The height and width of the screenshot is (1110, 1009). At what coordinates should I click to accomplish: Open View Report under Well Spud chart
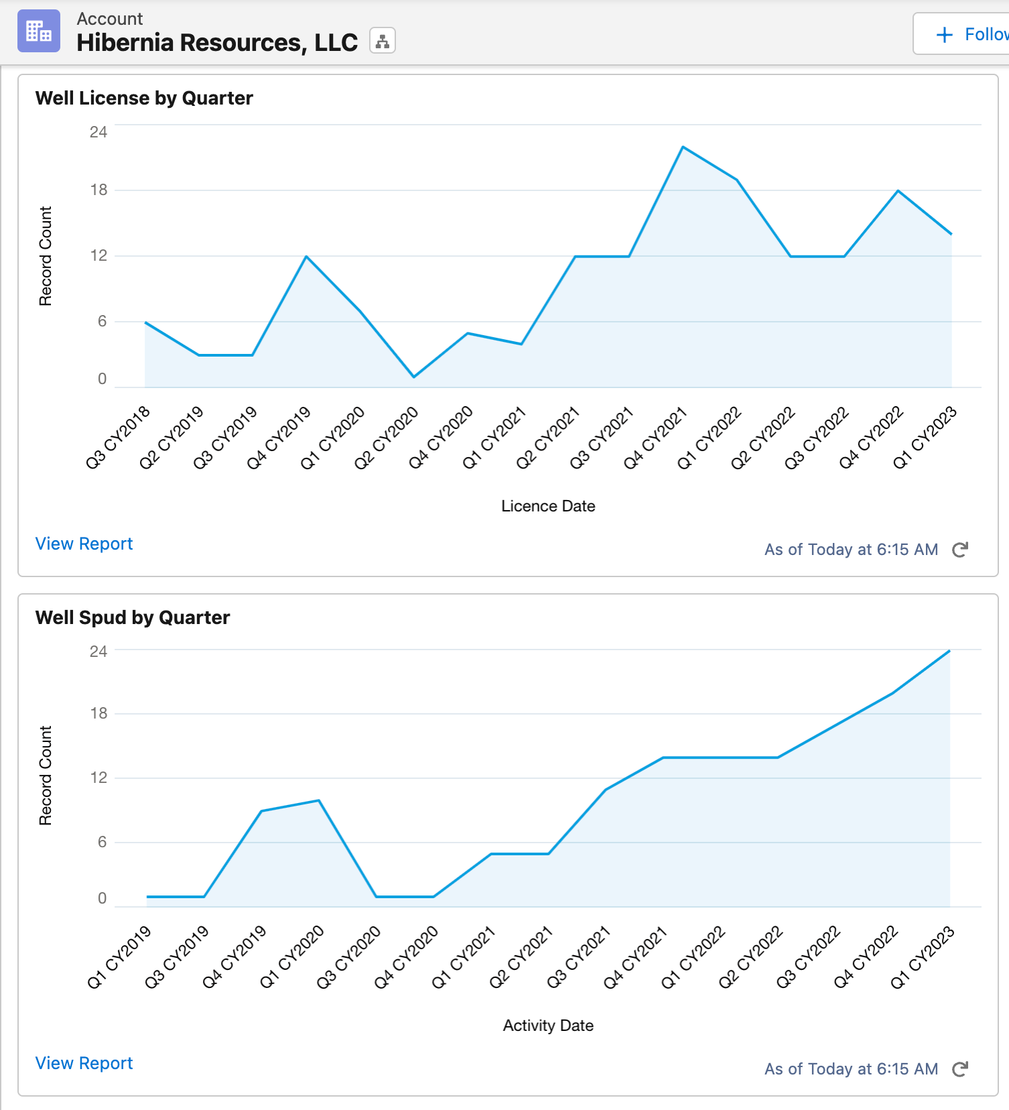(x=84, y=1063)
